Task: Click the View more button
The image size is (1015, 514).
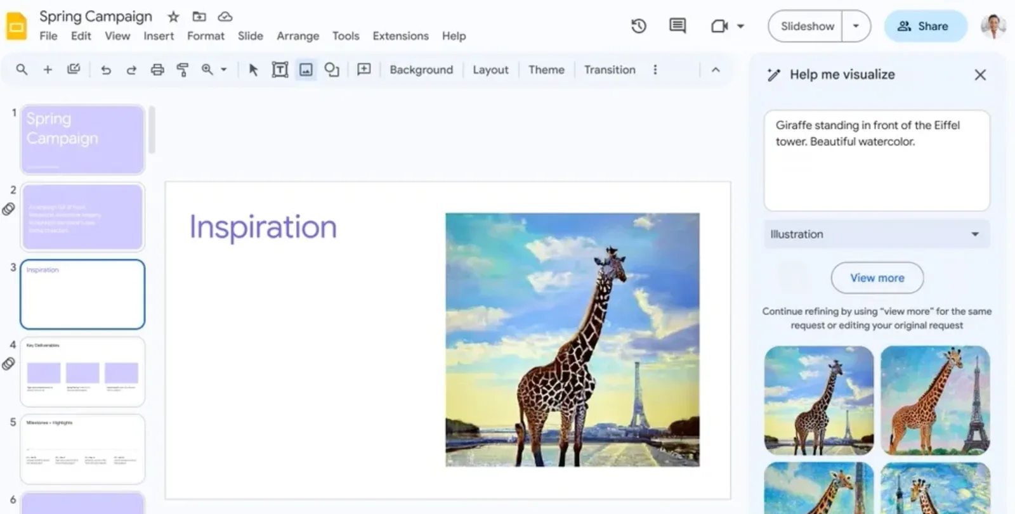Action: pyautogui.click(x=877, y=278)
